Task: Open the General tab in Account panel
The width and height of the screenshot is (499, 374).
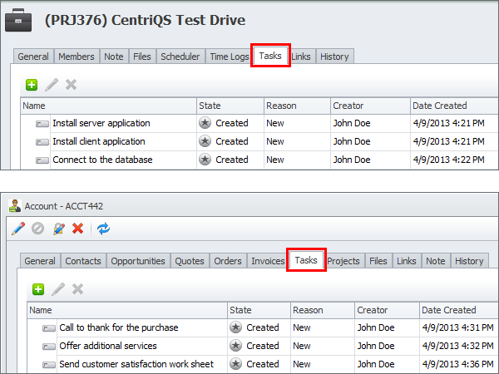Action: 40,261
